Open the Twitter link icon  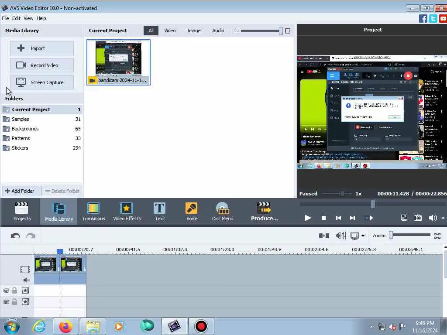(x=433, y=19)
